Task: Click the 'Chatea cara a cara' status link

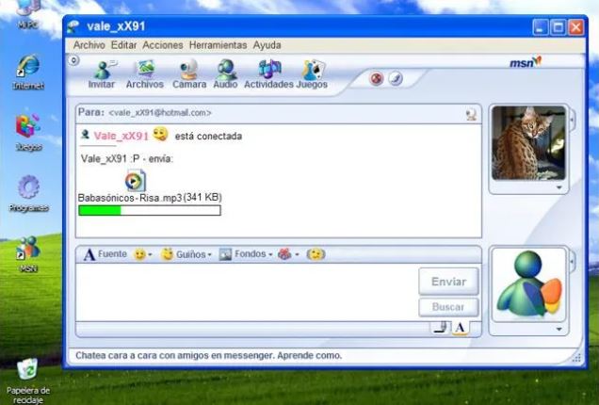Action: tap(208, 355)
